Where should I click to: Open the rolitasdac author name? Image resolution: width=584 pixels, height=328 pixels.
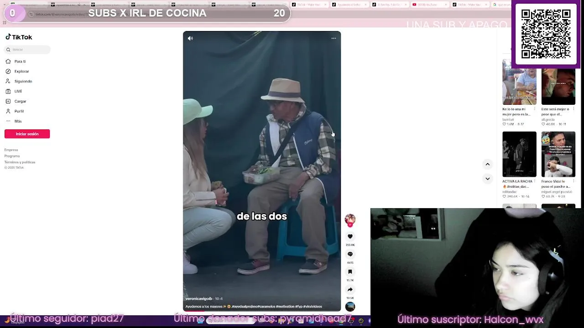coord(510,192)
